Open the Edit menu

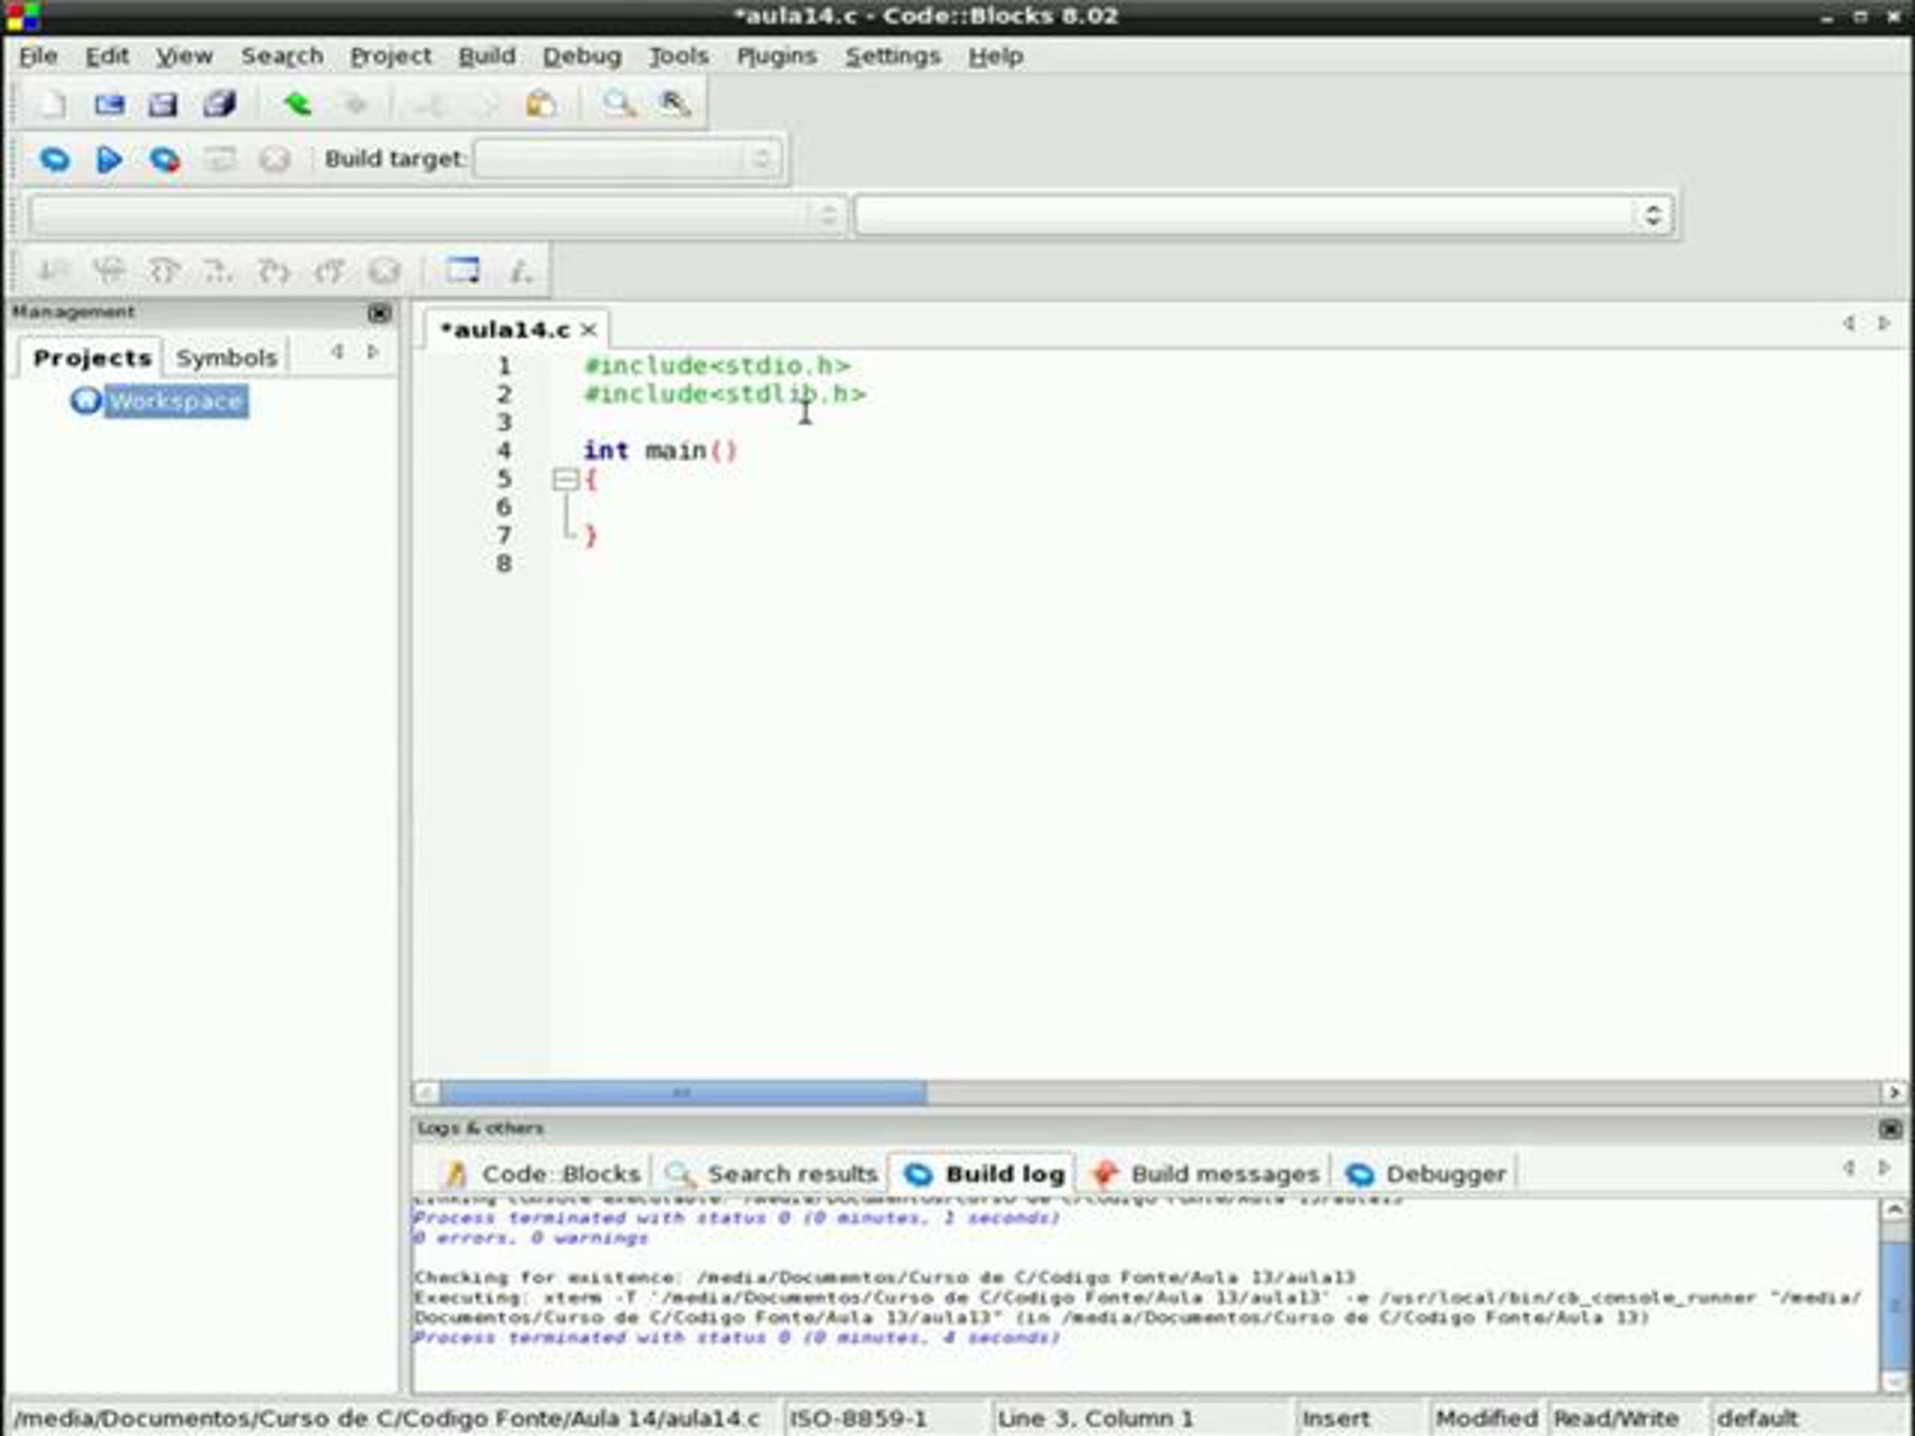(x=106, y=57)
